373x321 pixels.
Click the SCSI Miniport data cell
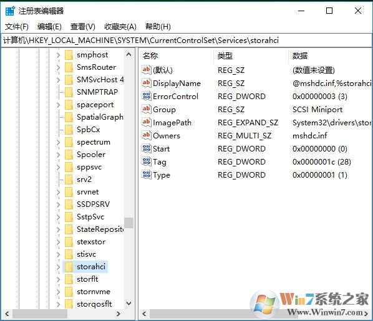tap(317, 110)
